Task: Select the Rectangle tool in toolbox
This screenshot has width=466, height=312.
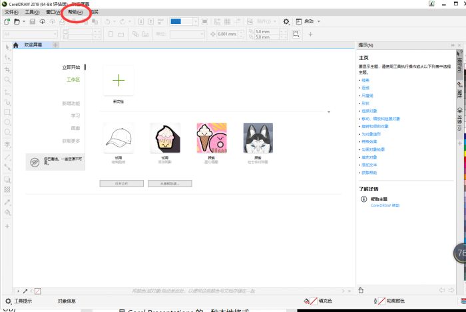Action: (x=7, y=112)
